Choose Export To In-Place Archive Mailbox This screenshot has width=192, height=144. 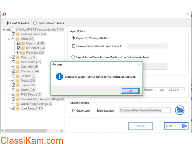(x=73, y=57)
